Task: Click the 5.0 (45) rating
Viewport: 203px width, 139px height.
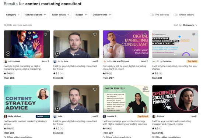Action: click(x=9, y=74)
